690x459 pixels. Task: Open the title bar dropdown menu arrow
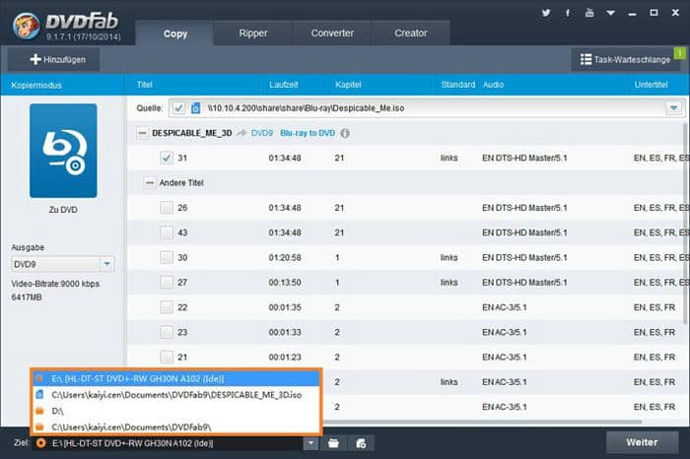tap(610, 13)
